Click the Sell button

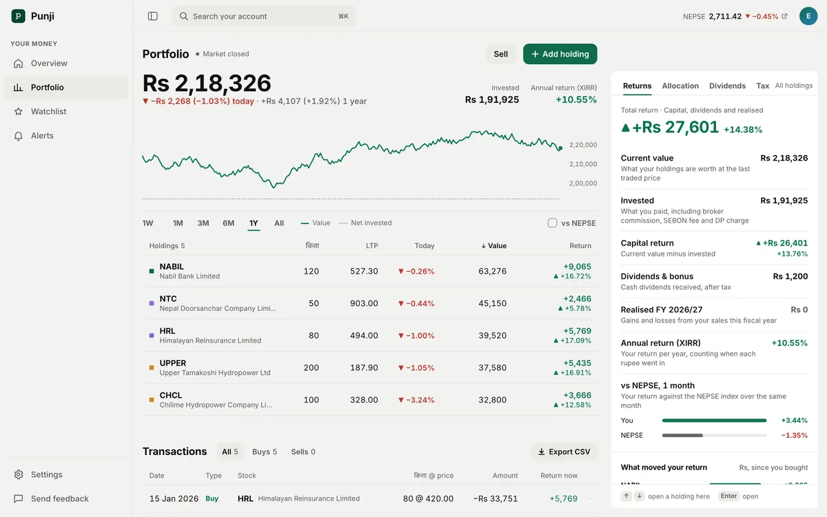[x=501, y=54]
